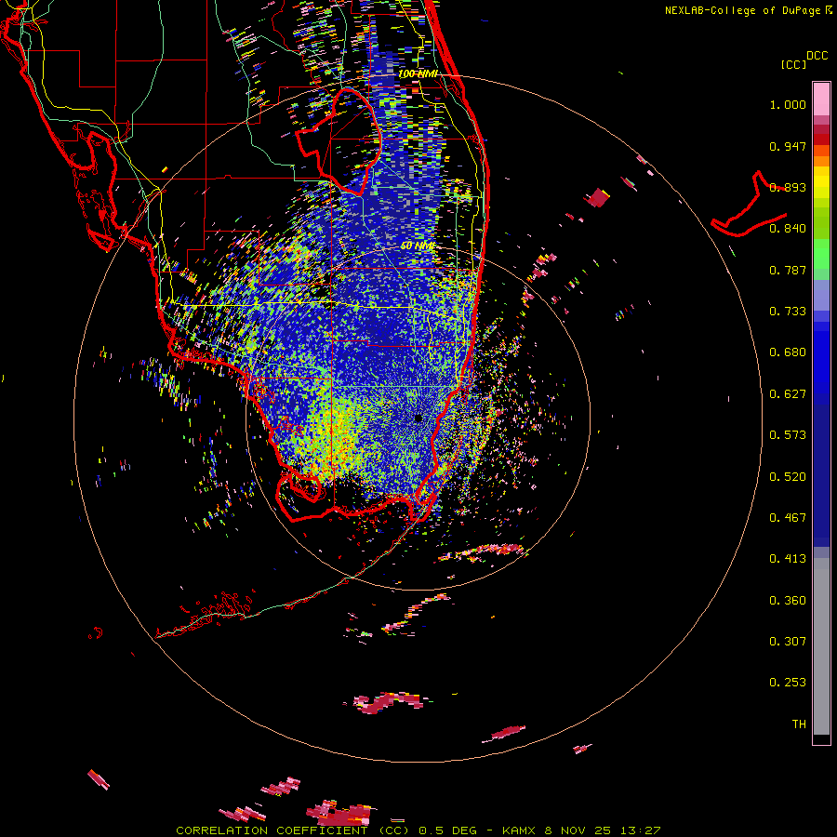Pick the bright red segment of the color bar

tap(821, 139)
